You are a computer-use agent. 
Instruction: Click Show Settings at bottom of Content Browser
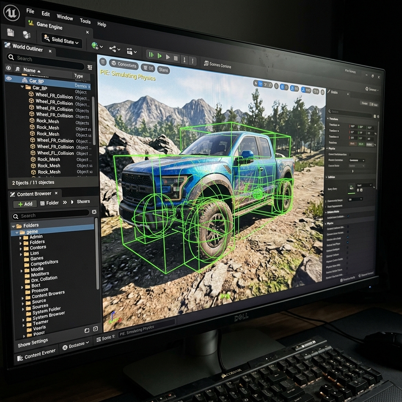(33, 342)
